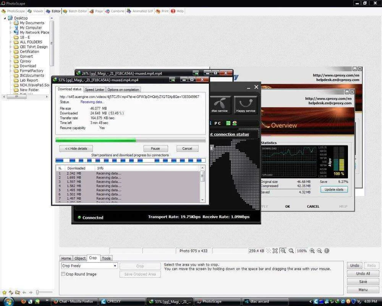
Task: Click the grayed left curved arrow icon
Action: click(x=24, y=292)
